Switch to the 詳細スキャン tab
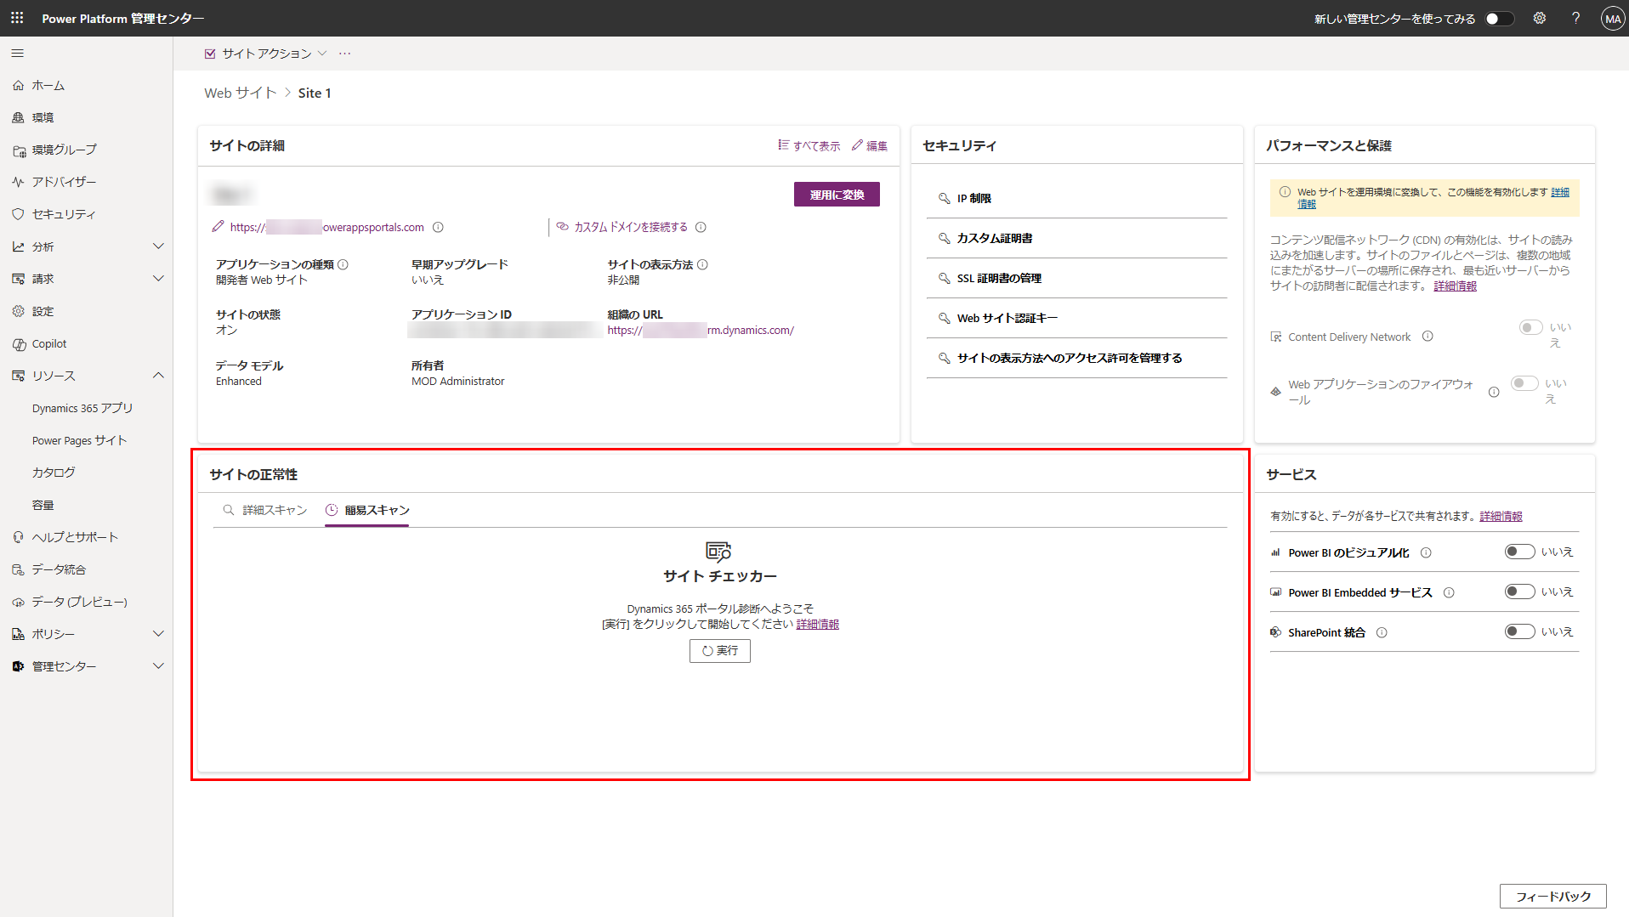 265,510
